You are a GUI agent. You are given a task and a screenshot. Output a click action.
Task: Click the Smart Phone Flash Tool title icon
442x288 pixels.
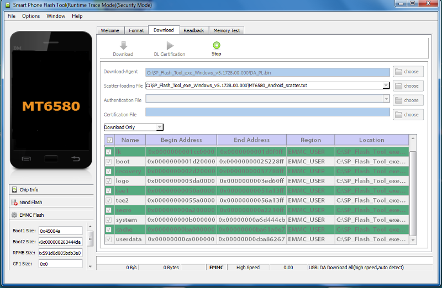(x=8, y=5)
